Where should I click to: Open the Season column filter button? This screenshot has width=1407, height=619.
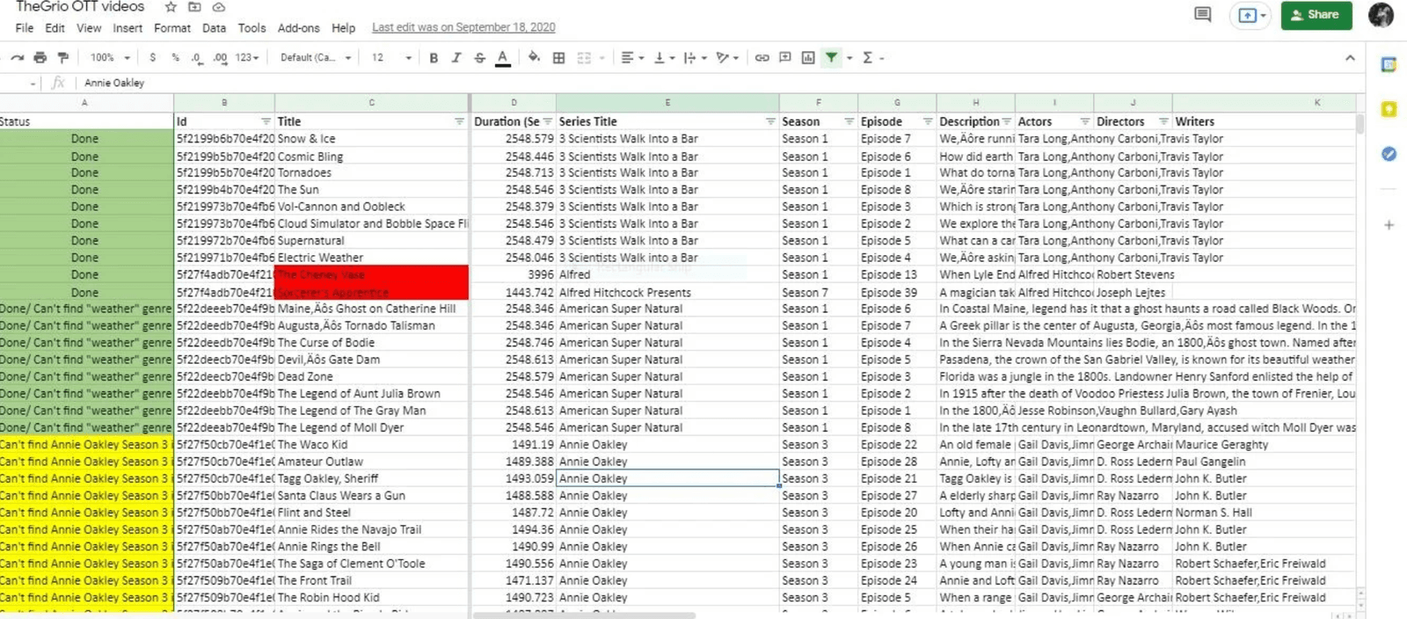click(x=849, y=121)
